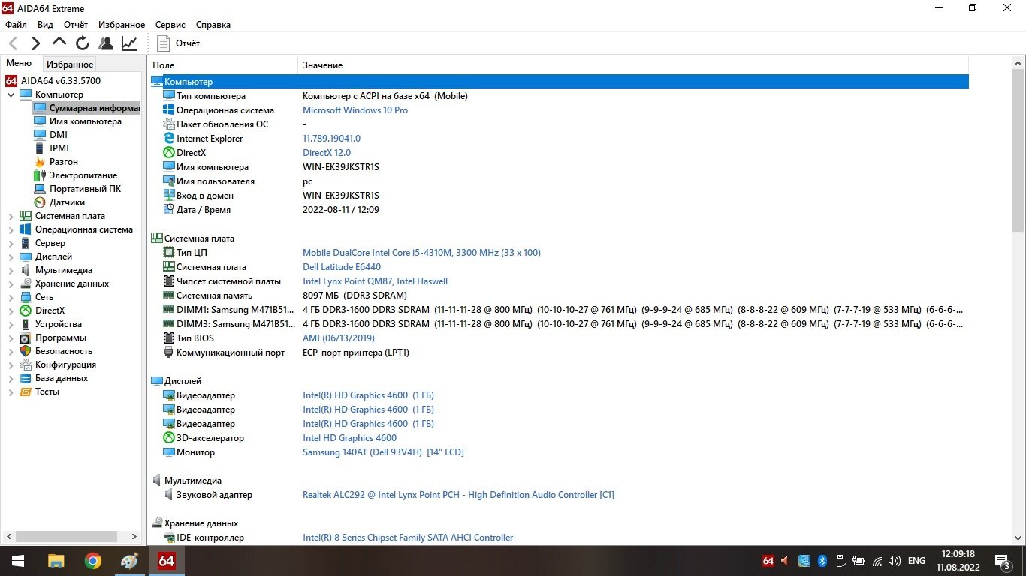Expand the Сервер tree node
This screenshot has height=576, width=1026.
pos(11,243)
